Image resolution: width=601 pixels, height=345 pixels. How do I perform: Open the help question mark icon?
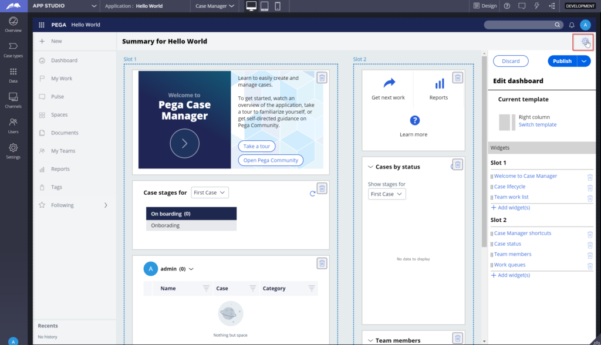pyautogui.click(x=507, y=6)
